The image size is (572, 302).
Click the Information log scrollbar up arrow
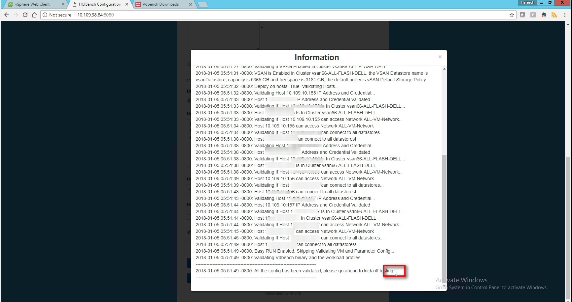tap(444, 69)
